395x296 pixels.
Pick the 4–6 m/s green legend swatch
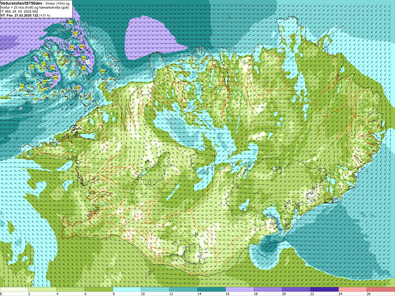click(71, 290)
